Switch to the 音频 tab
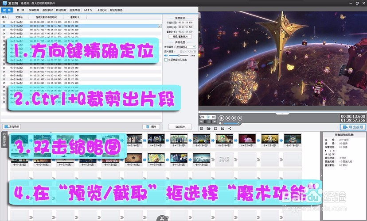The width and height of the screenshot is (367, 221). tap(20, 10)
